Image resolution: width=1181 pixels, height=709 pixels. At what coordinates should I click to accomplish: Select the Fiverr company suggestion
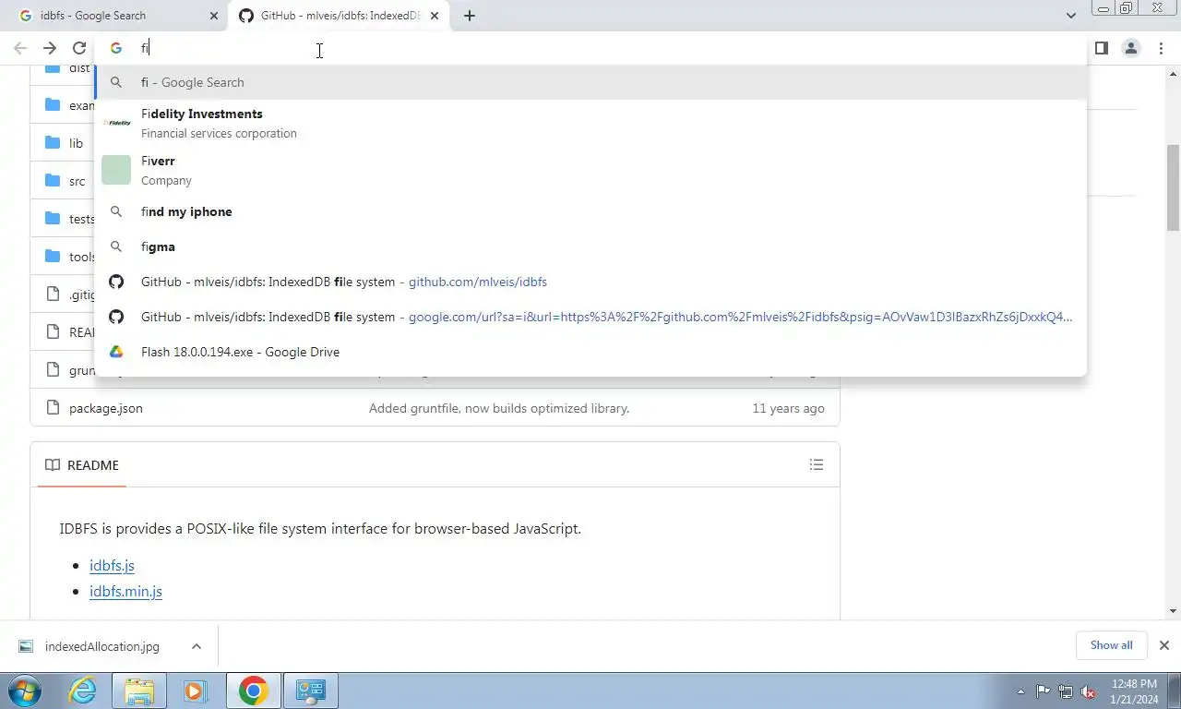coord(590,170)
